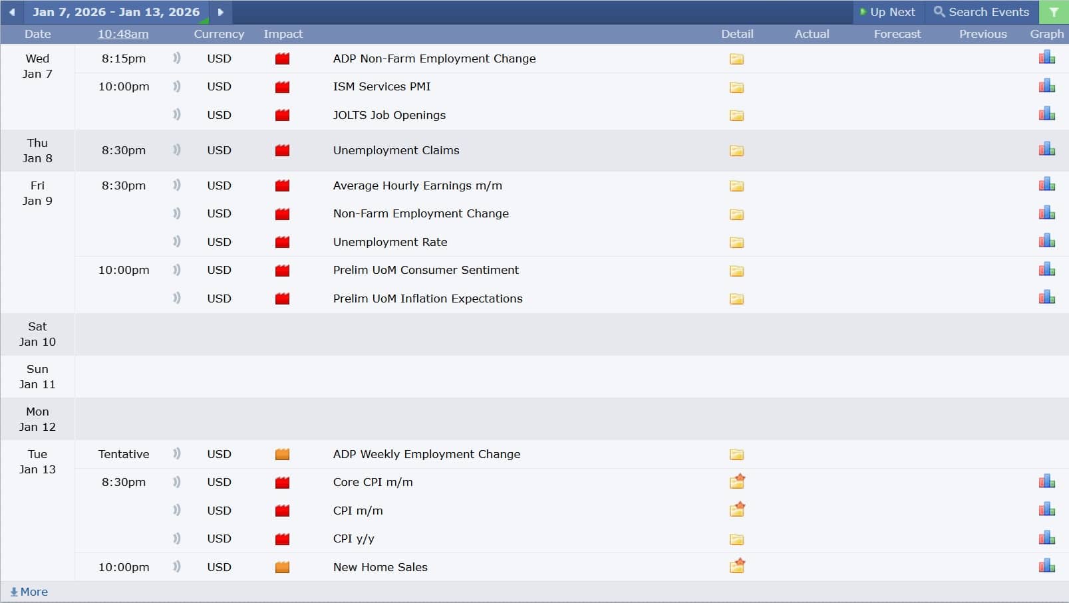Go to previous week with left arrow
1069x603 pixels.
(x=12, y=12)
